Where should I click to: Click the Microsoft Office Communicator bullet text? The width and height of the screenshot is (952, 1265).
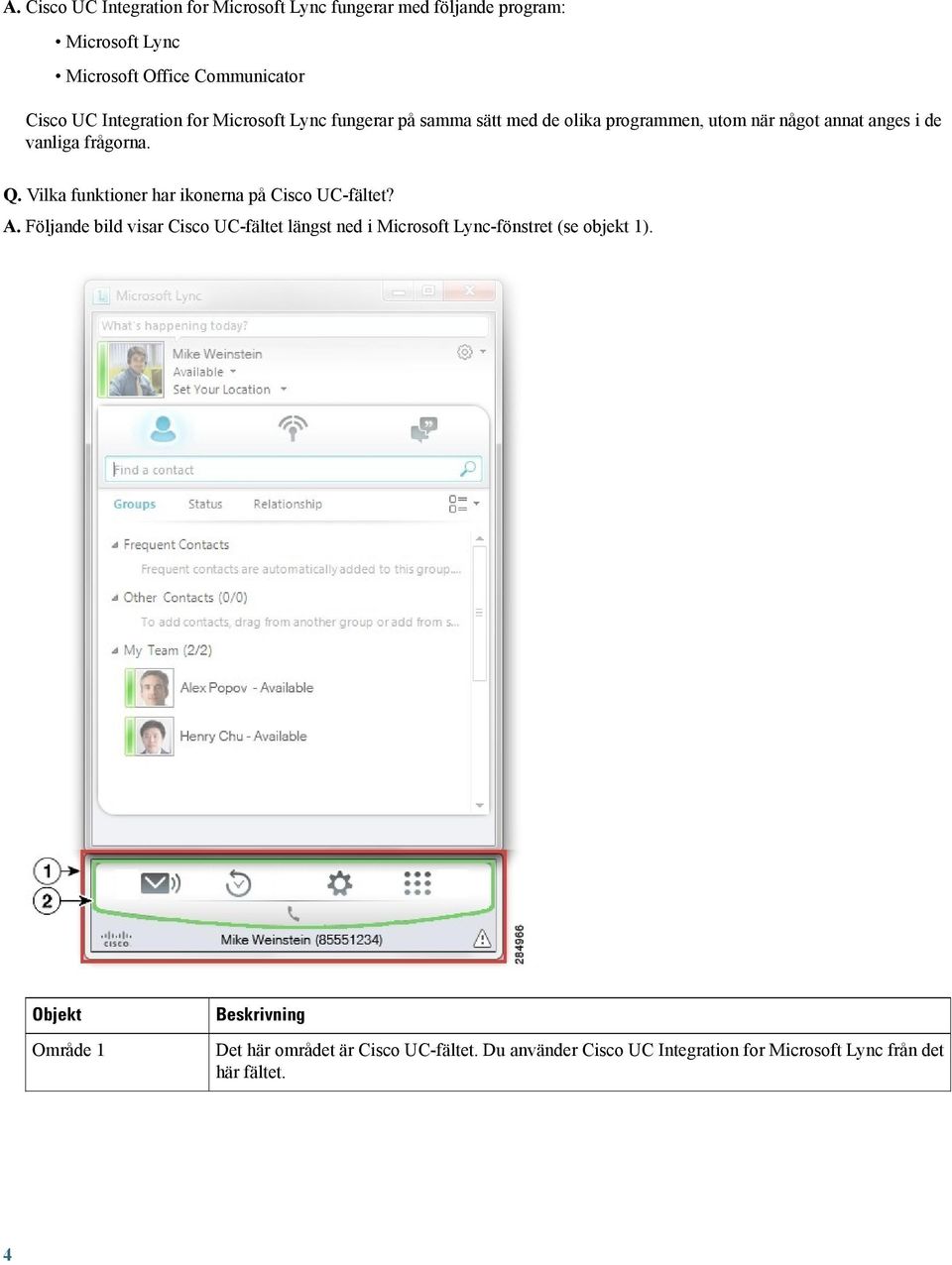(185, 76)
